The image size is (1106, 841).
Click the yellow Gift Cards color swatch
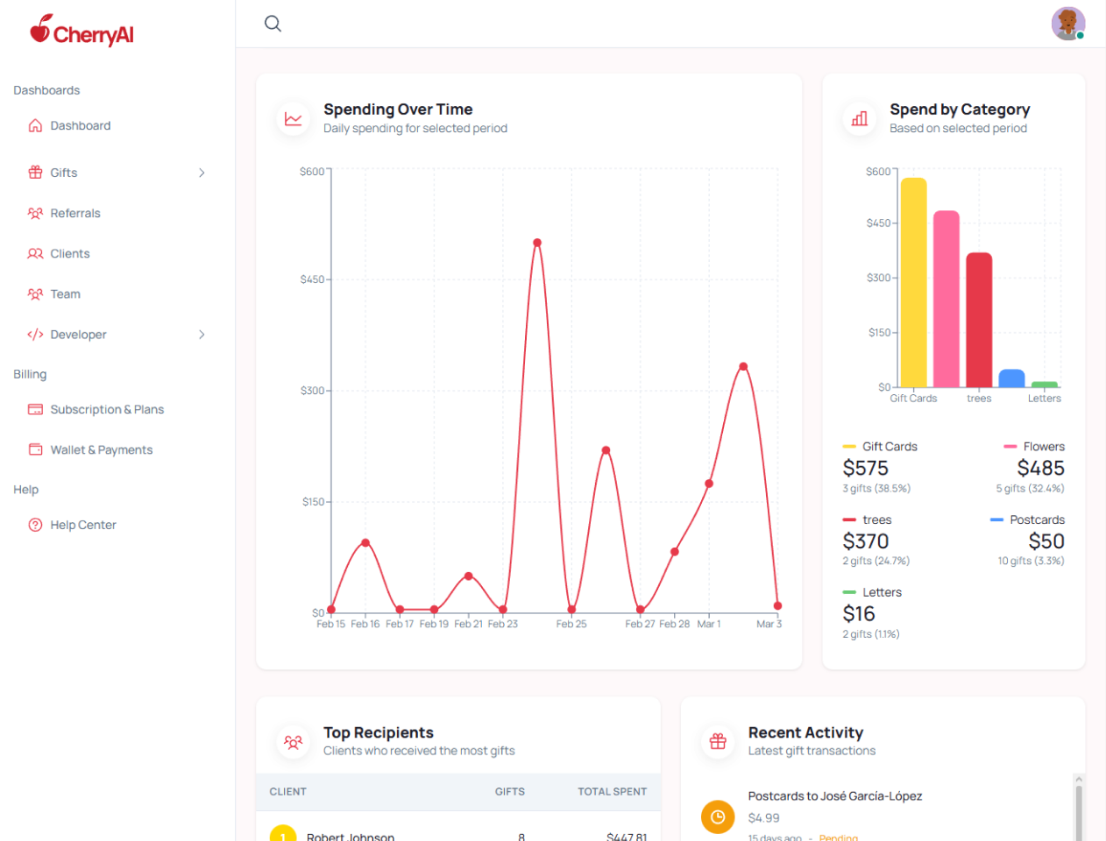click(847, 446)
